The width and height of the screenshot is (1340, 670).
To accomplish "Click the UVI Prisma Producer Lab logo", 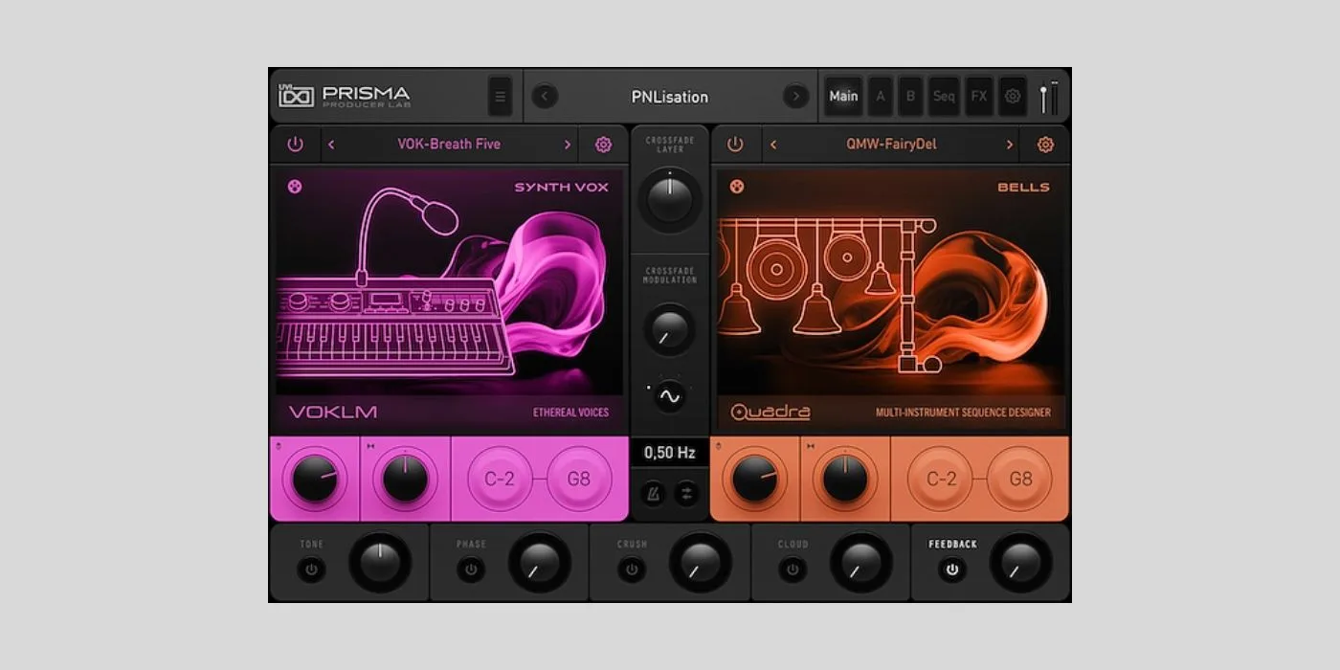I will 345,97.
